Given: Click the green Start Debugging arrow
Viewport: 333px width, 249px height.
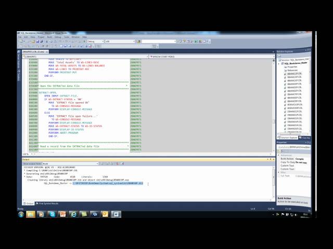Looking at the screenshot, I should click(x=84, y=41).
